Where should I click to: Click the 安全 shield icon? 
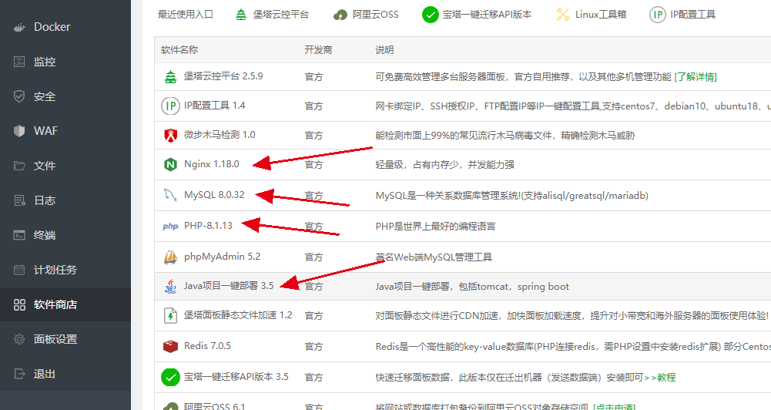pyautogui.click(x=19, y=96)
